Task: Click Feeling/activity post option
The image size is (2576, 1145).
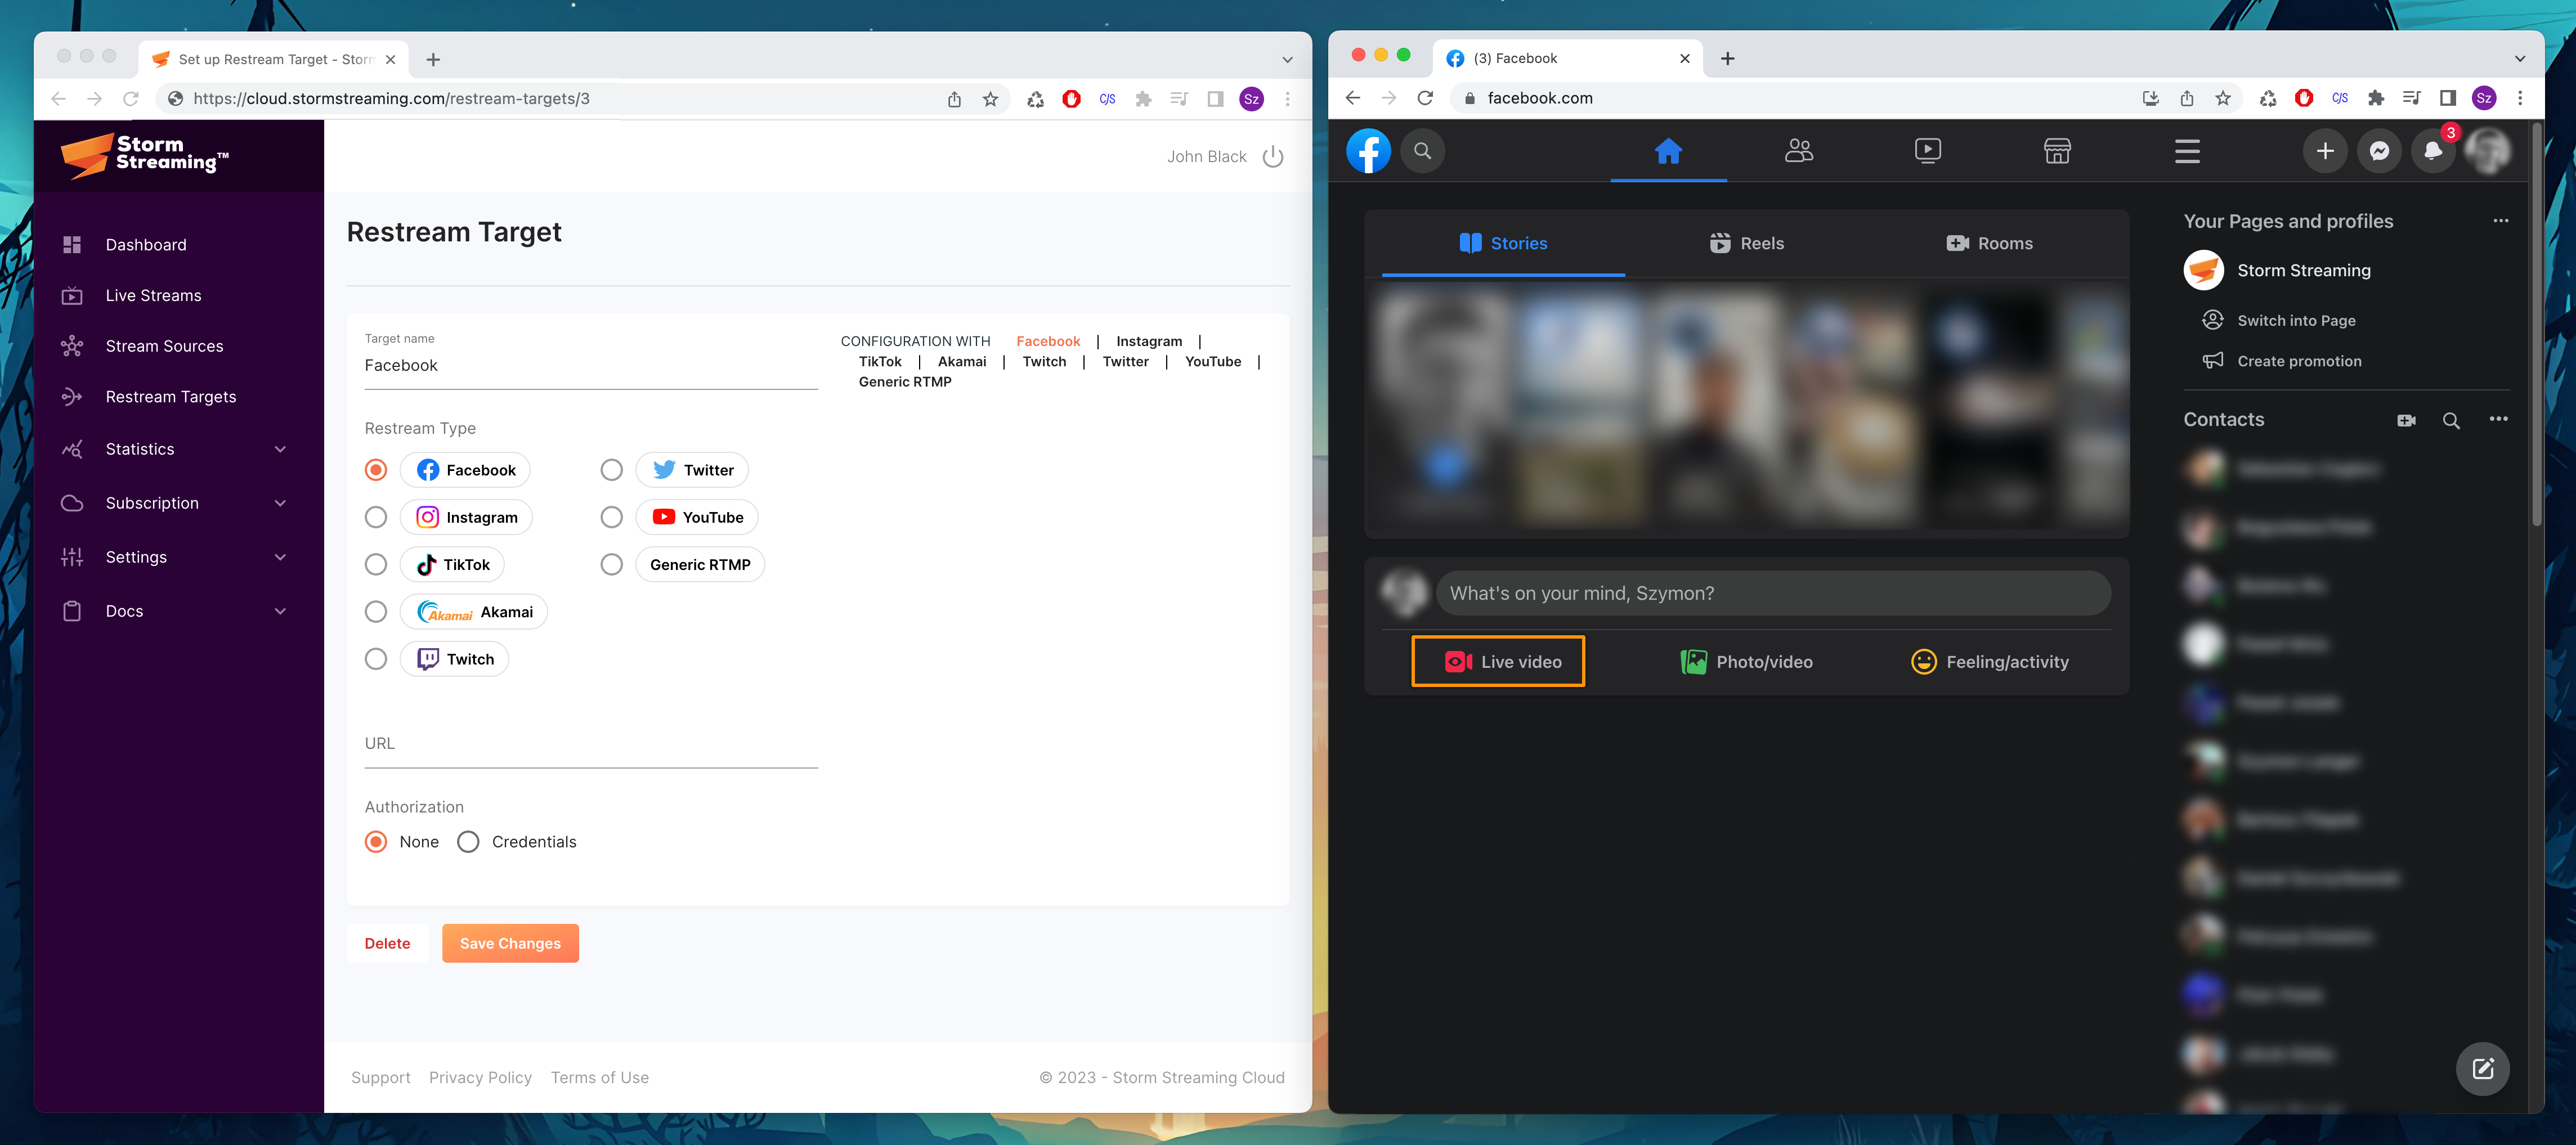Action: point(1989,662)
